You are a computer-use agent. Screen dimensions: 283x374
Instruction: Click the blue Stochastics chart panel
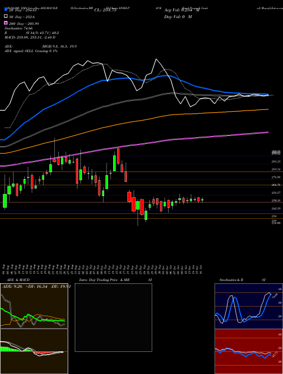pyautogui.click(x=248, y=306)
